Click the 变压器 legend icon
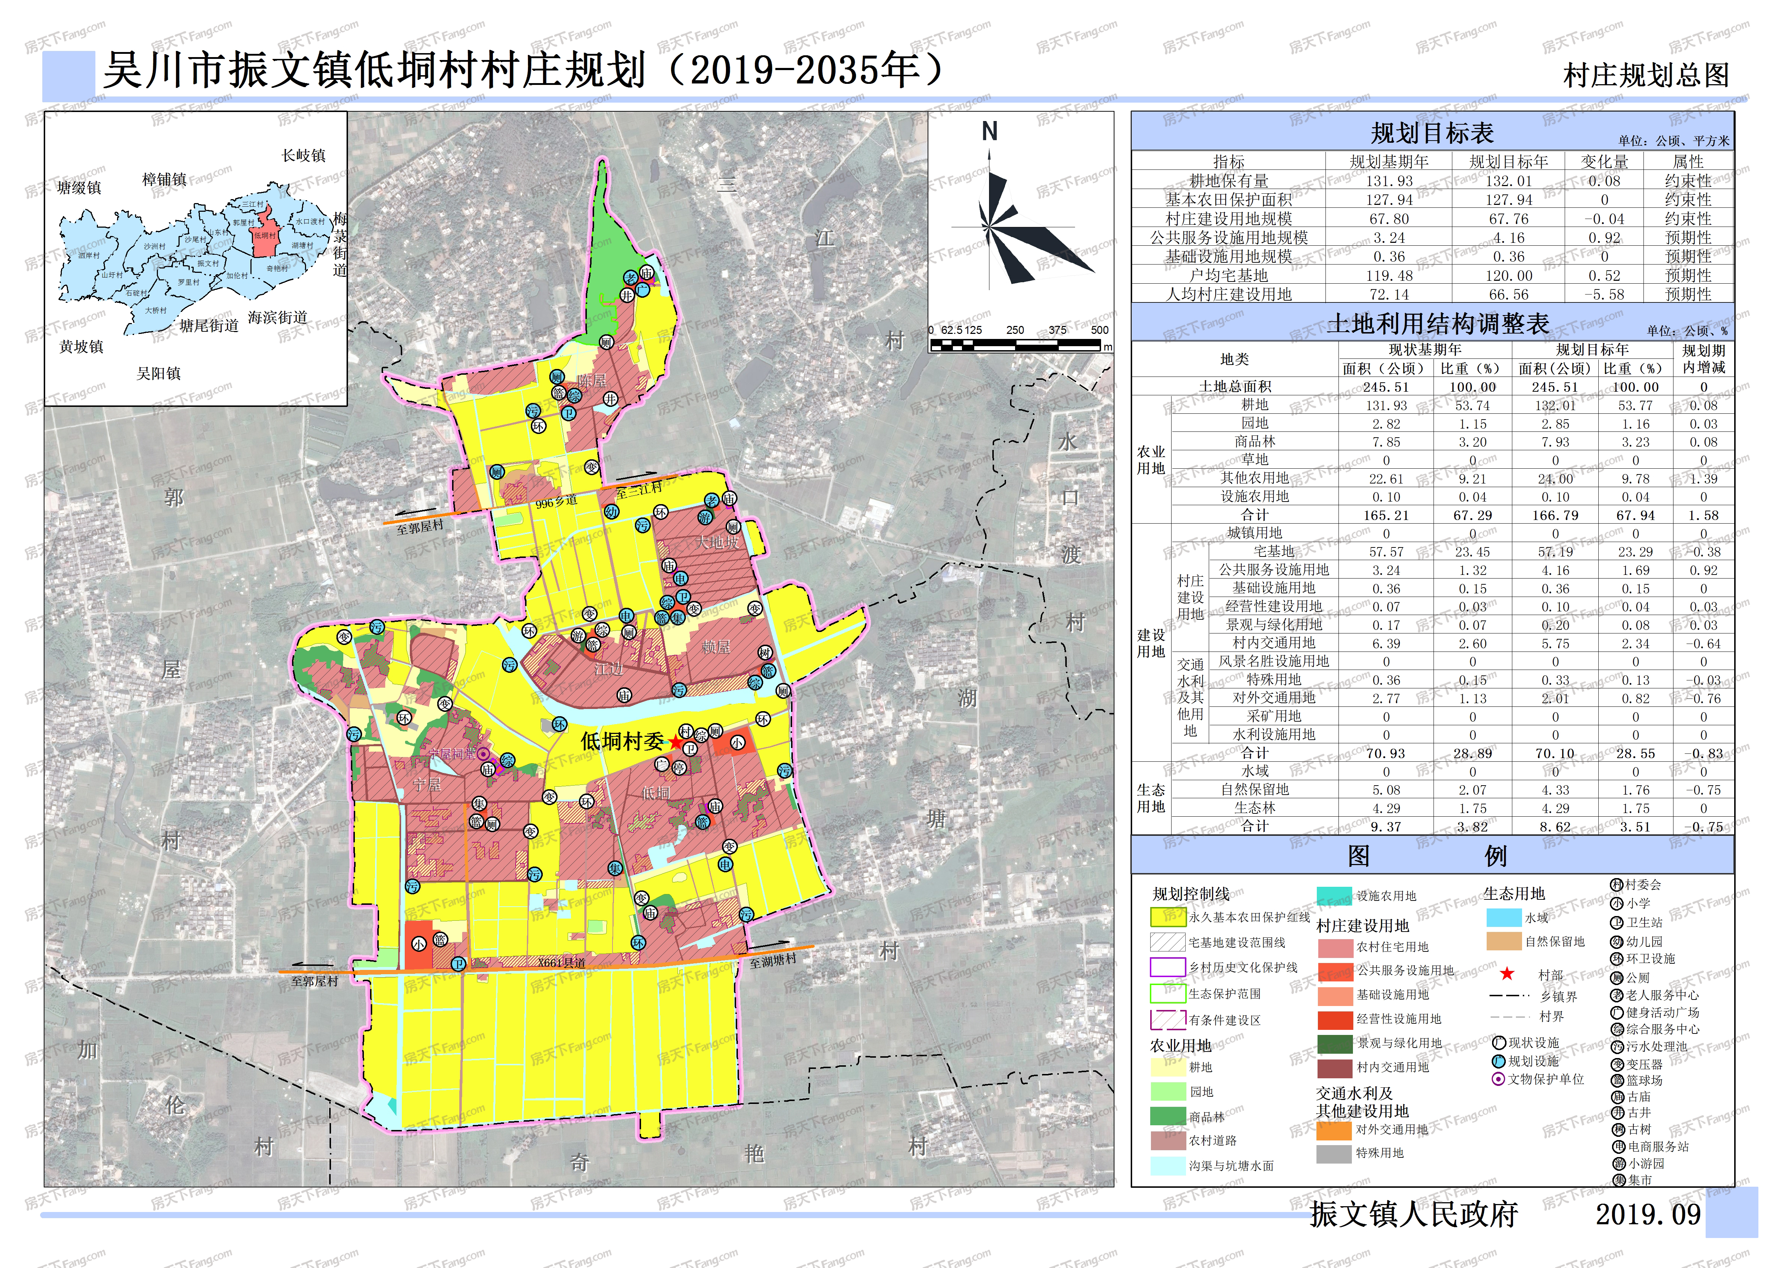The width and height of the screenshot is (1792, 1268). pos(1616,1064)
